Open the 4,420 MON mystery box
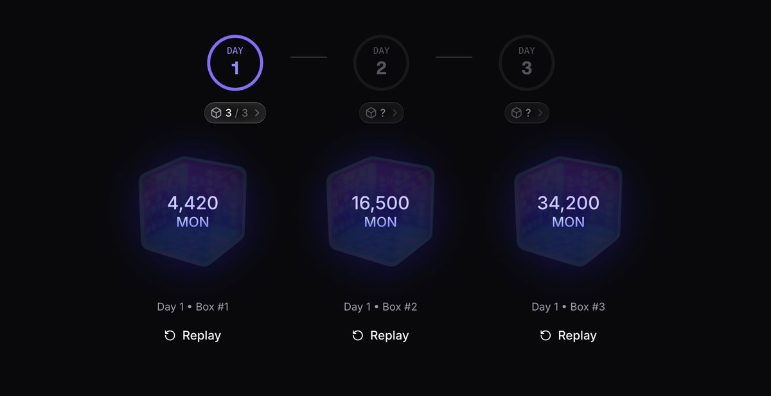The width and height of the screenshot is (771, 396). tap(193, 211)
